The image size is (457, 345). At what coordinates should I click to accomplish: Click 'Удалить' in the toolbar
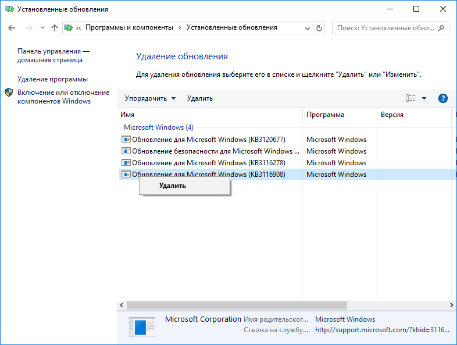[x=200, y=98]
